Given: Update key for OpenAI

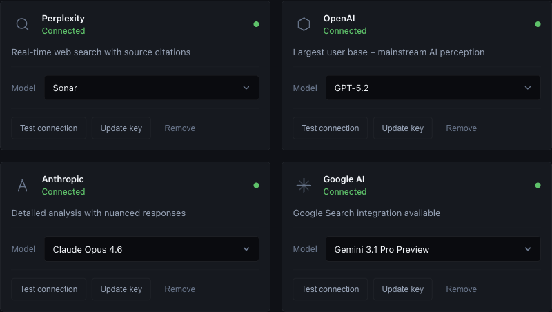Looking at the screenshot, I should click(x=403, y=128).
